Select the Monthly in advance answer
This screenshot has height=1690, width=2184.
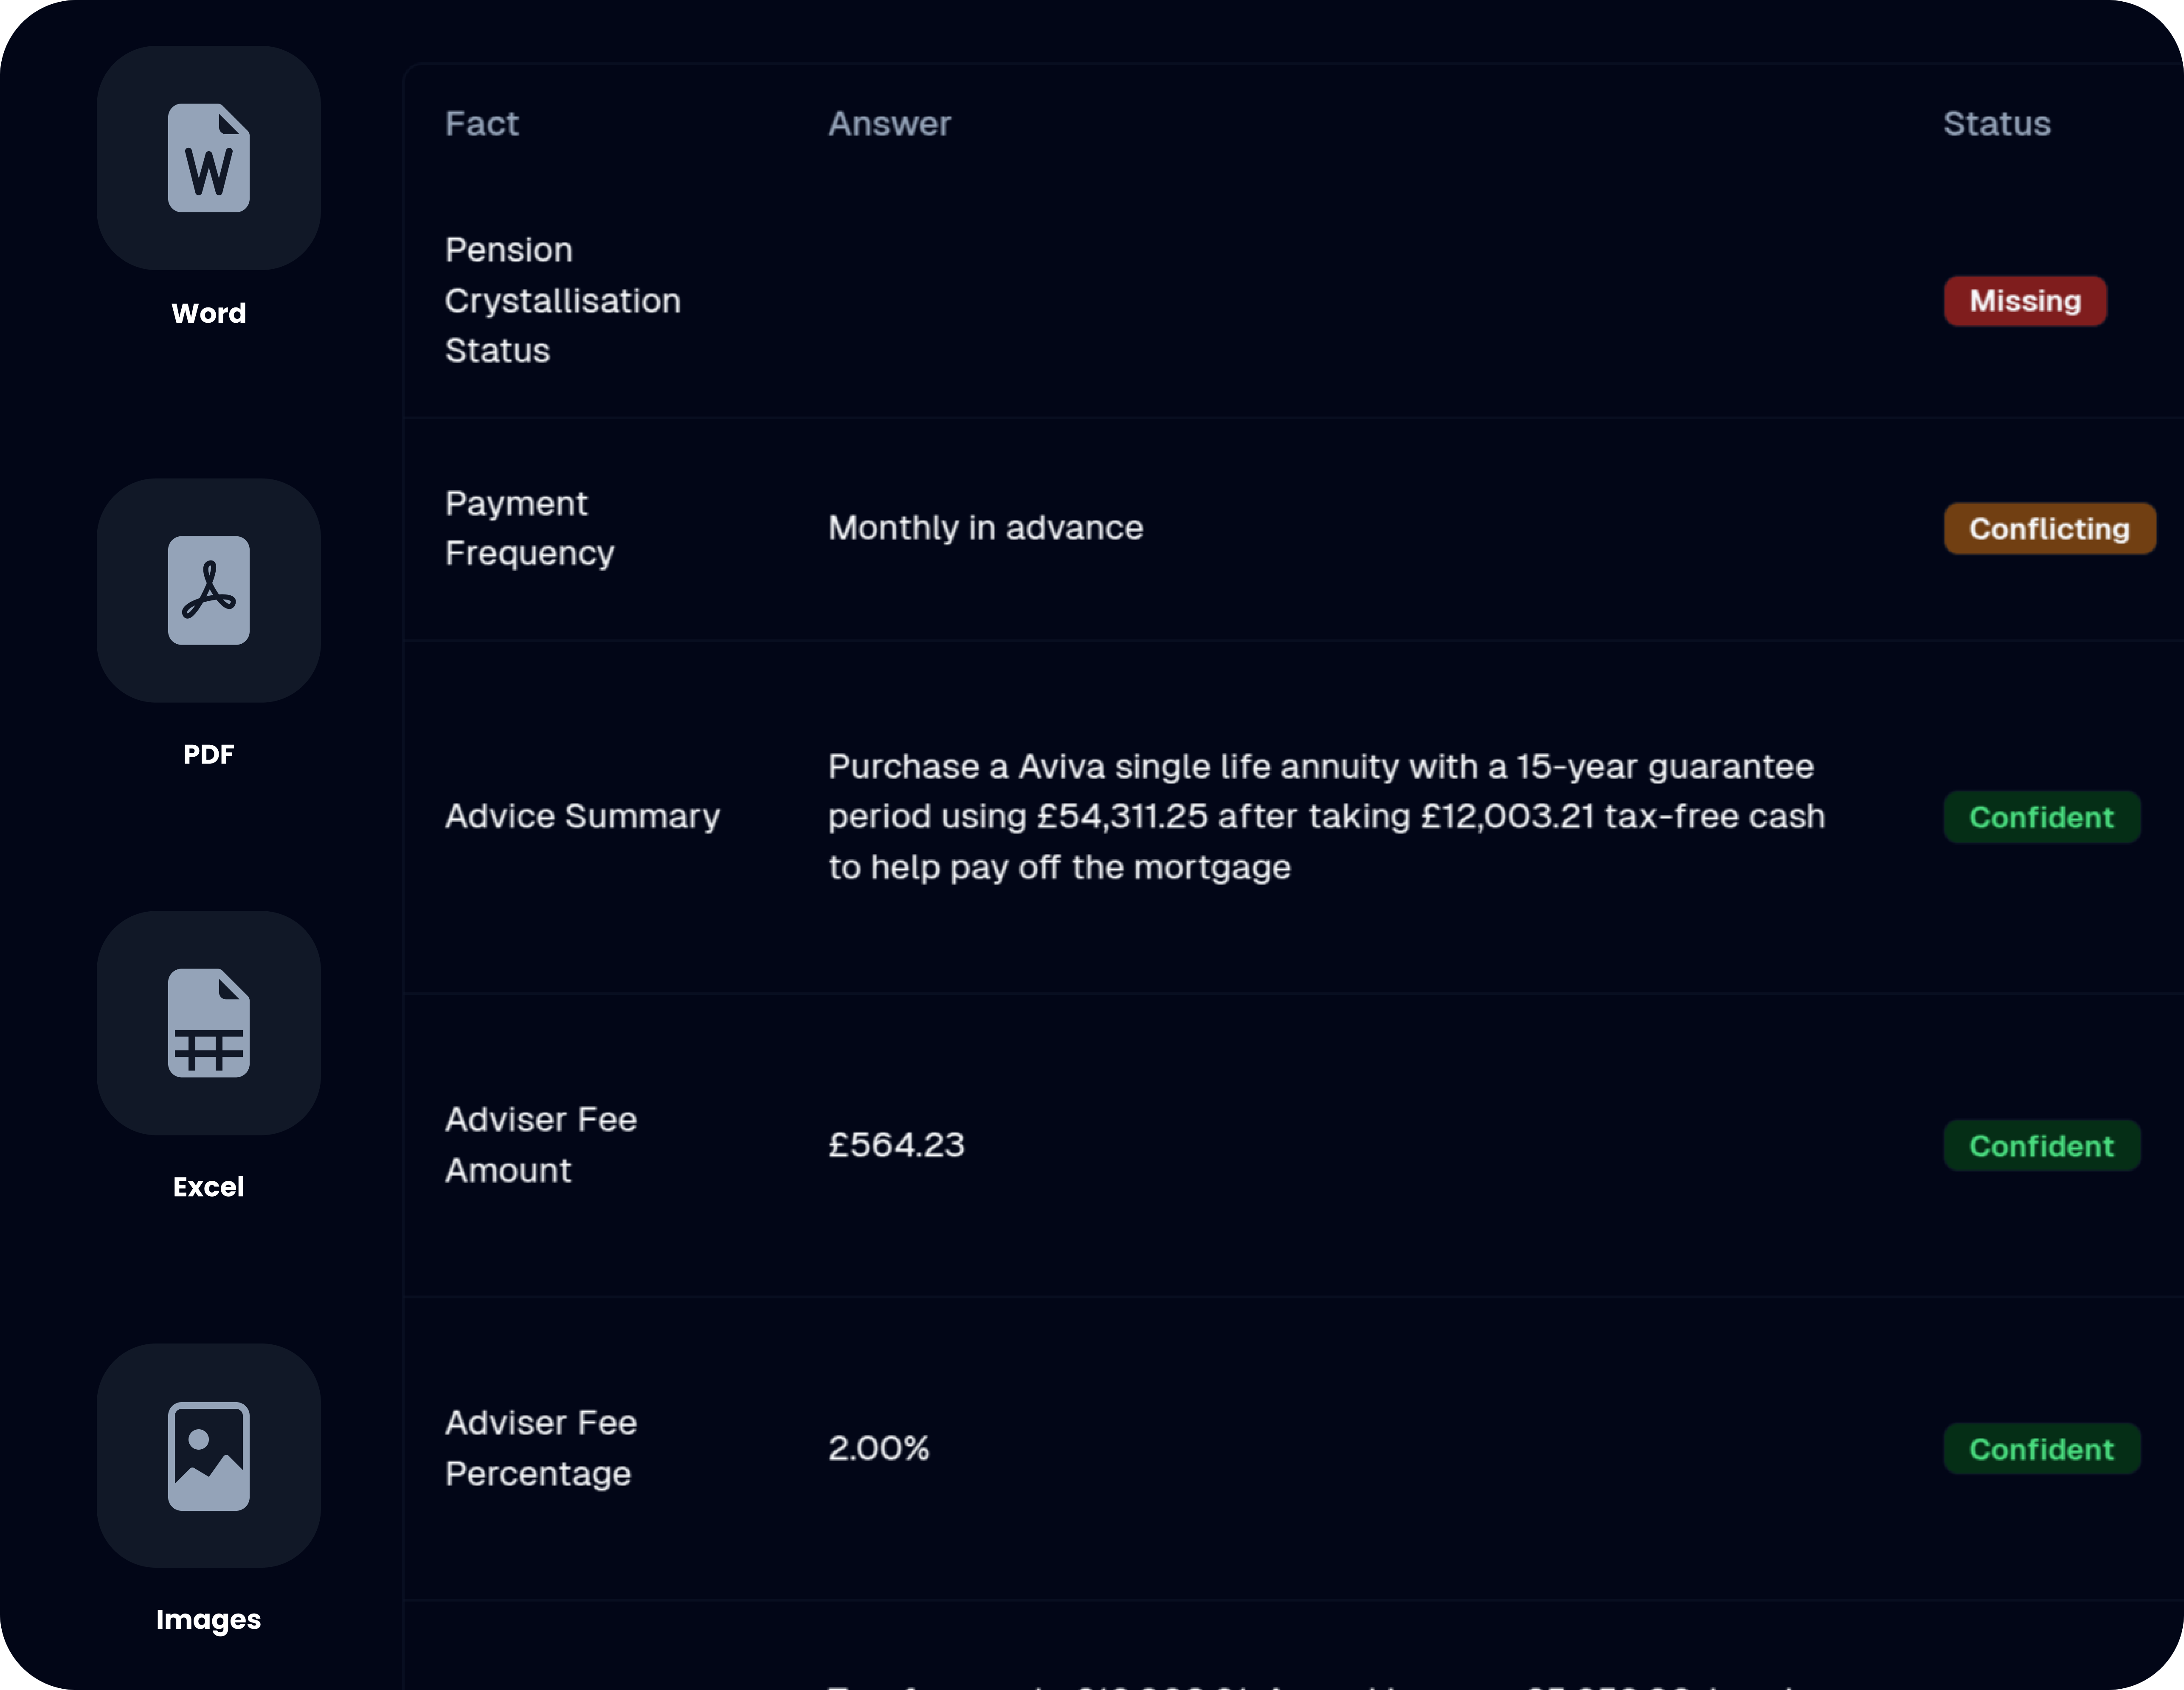[985, 527]
